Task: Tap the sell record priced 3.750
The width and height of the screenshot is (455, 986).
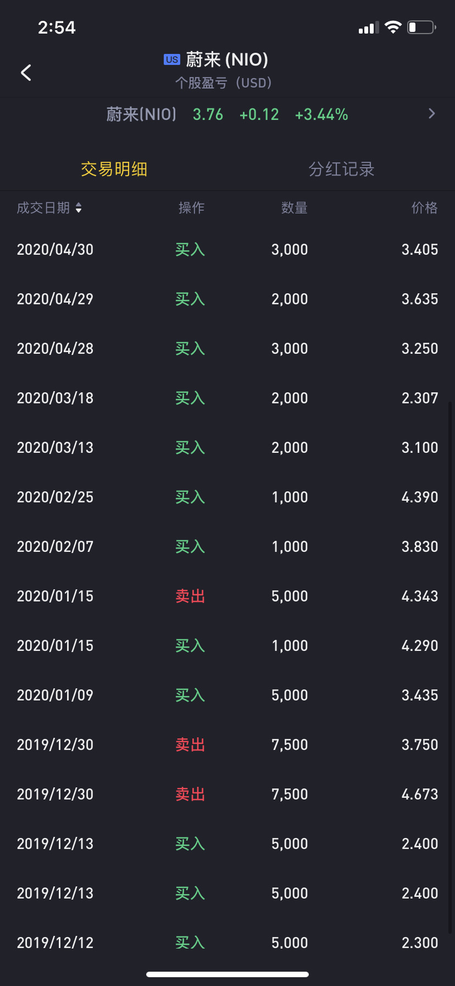Action: pos(227,744)
